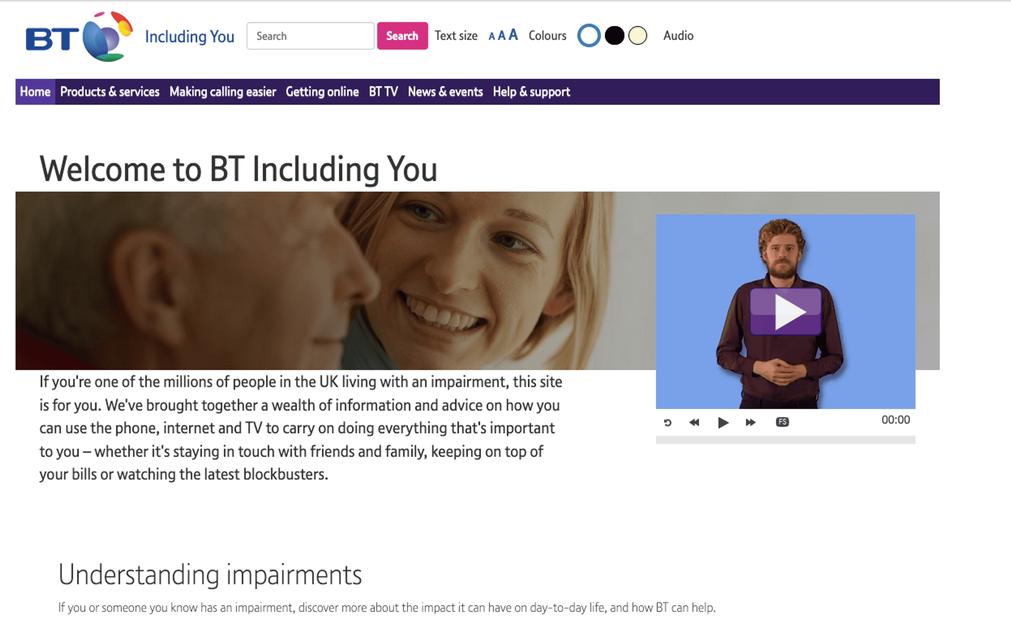The width and height of the screenshot is (1011, 632).
Task: Start the sign language video with the big play button
Action: pos(785,311)
